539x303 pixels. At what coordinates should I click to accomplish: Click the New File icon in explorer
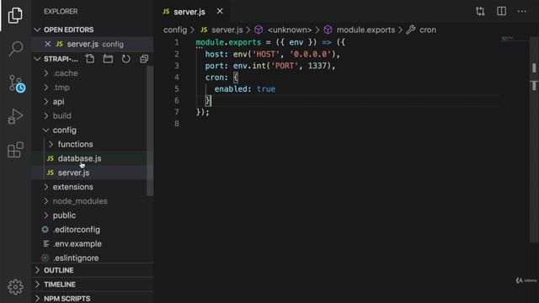(x=90, y=59)
